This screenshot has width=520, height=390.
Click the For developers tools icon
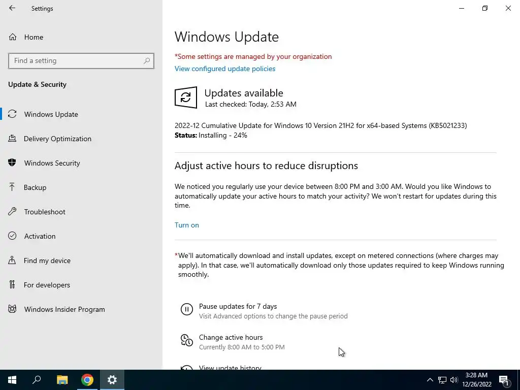(12, 284)
